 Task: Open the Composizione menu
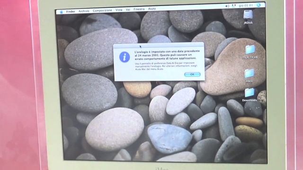coord(102,10)
